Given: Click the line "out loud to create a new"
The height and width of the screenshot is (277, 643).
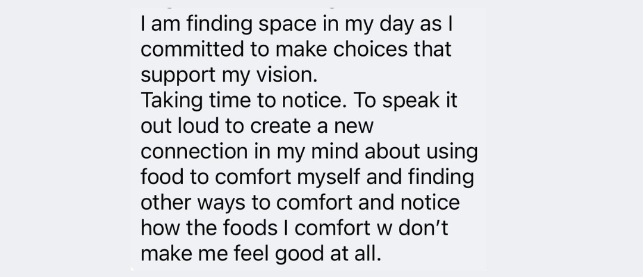Looking at the screenshot, I should coord(257,126).
